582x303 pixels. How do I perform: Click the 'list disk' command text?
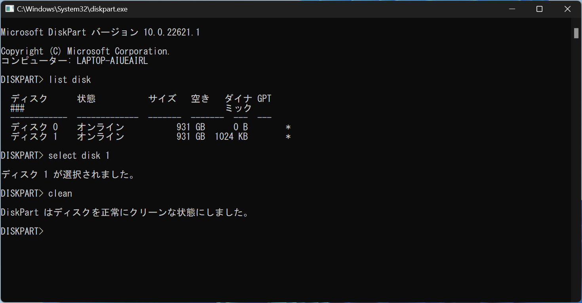(x=70, y=80)
